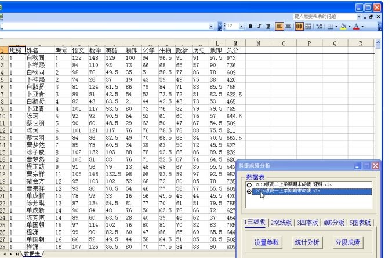
Task: Click the fill color paint bucket
Action: click(343, 27)
